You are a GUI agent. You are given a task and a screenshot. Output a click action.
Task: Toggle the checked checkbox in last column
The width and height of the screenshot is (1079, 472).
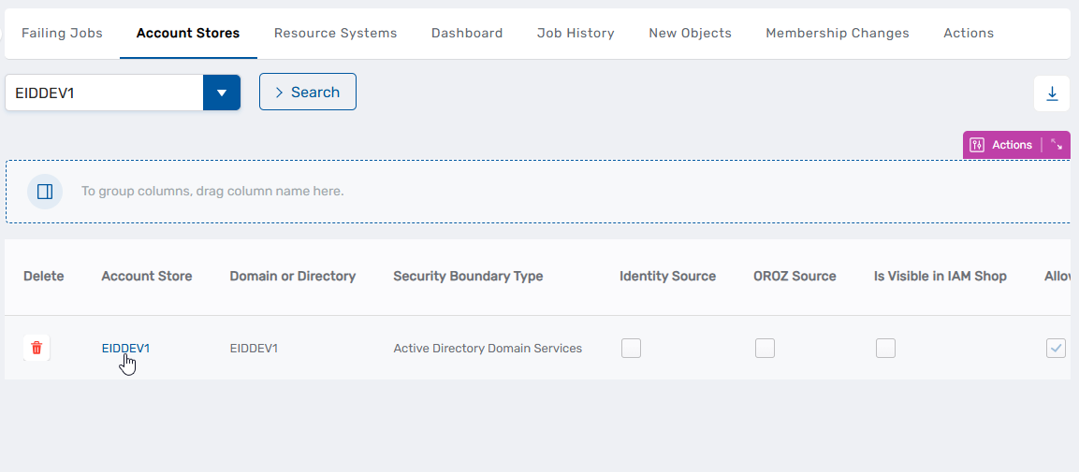click(x=1056, y=349)
